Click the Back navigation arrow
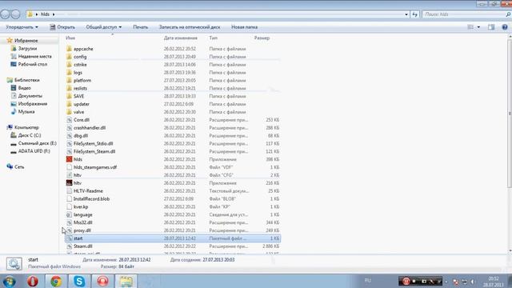512x288 pixels. [x=5, y=14]
